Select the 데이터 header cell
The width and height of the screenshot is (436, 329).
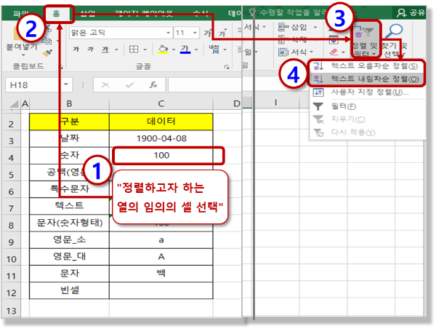click(161, 122)
